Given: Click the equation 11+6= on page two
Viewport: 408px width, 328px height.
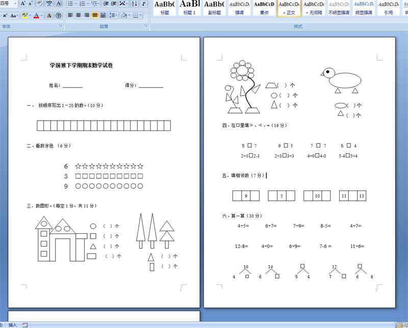Looking at the screenshot, I should click(357, 246).
